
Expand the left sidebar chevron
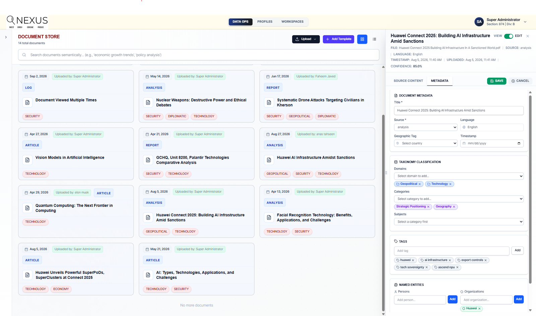tap(6, 37)
